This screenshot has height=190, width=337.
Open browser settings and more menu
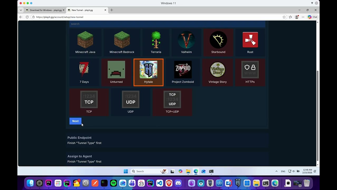click(x=303, y=17)
